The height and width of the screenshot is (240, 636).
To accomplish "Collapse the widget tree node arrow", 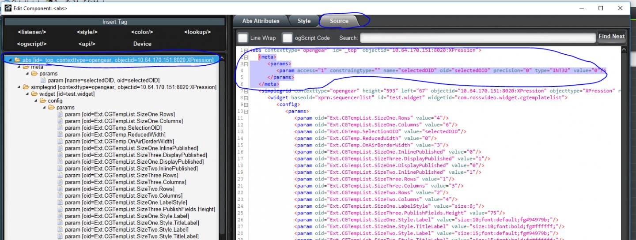I will (27, 94).
